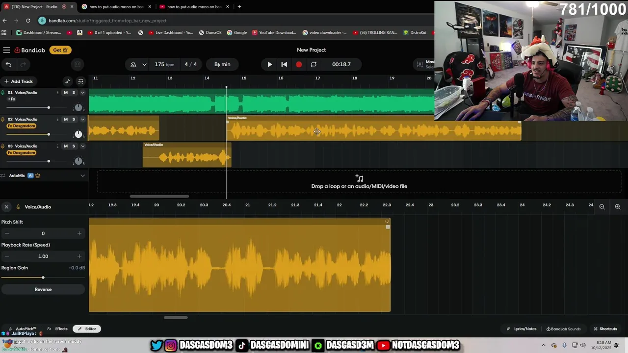Decrease Pitch Shift with minus button
628x353 pixels.
6,233
